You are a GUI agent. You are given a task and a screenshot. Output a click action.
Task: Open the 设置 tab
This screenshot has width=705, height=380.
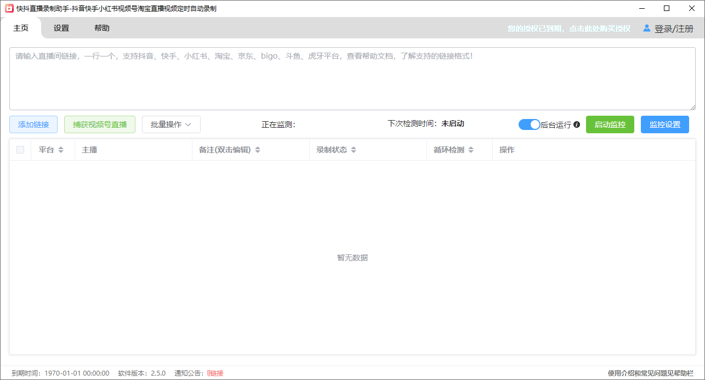tap(61, 28)
